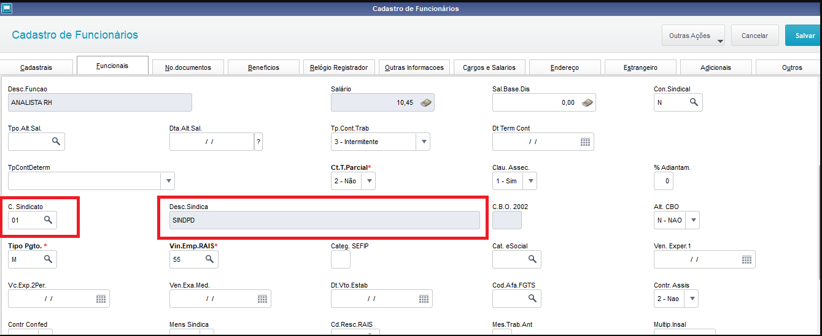Open the Dt Term Cont calendar picker
822x336 pixels.
pos(585,142)
